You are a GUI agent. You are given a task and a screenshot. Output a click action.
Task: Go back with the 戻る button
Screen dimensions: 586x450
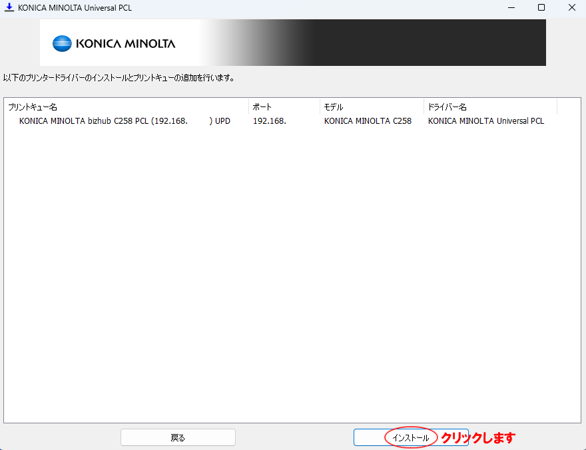coord(178,437)
